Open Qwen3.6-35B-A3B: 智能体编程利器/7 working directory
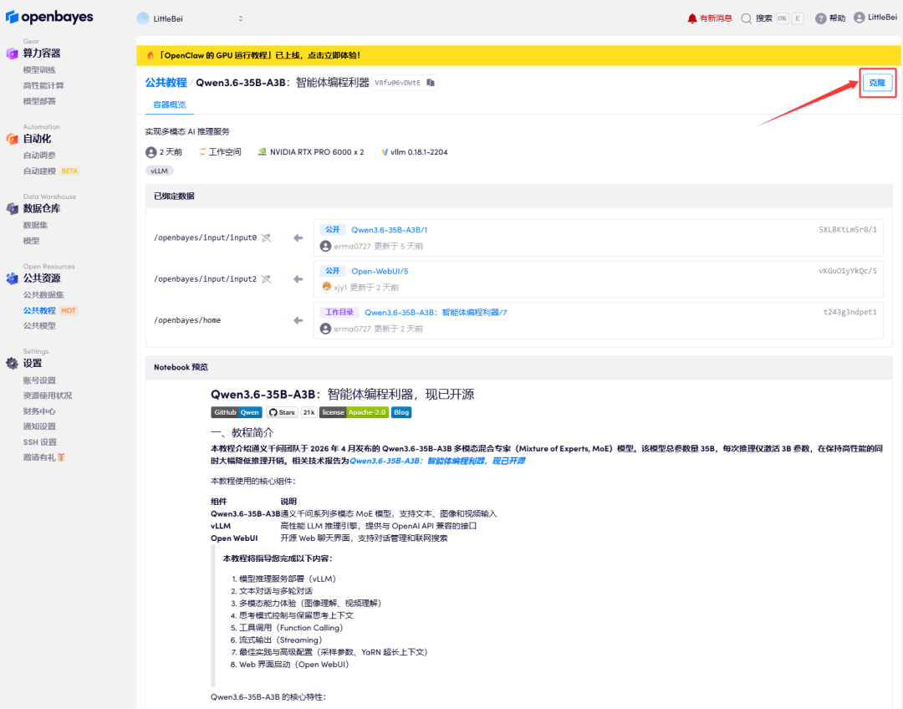Screen dimensions: 903x709 click(x=436, y=312)
